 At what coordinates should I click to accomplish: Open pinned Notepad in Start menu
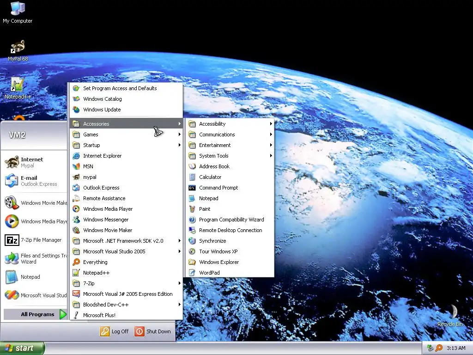click(x=35, y=277)
